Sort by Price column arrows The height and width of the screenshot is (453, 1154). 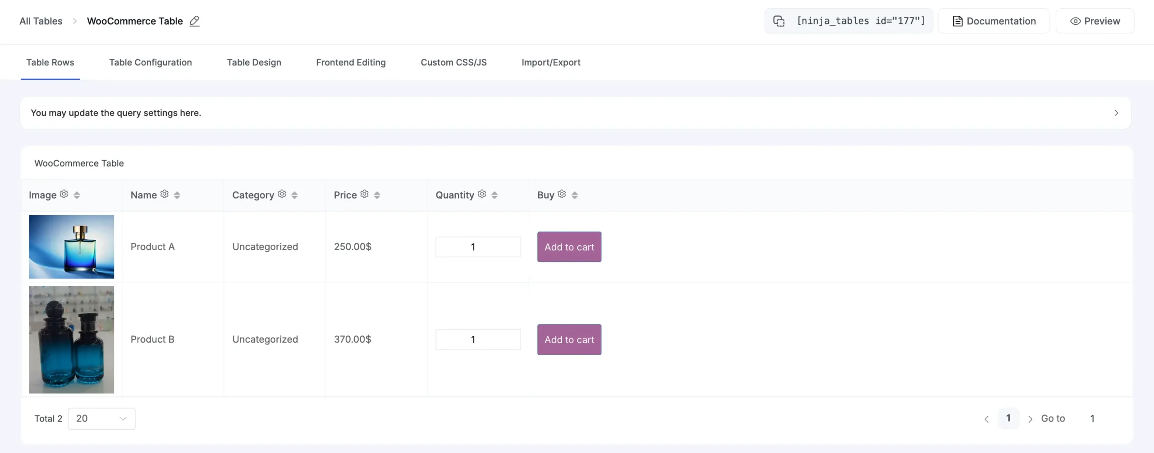click(377, 195)
